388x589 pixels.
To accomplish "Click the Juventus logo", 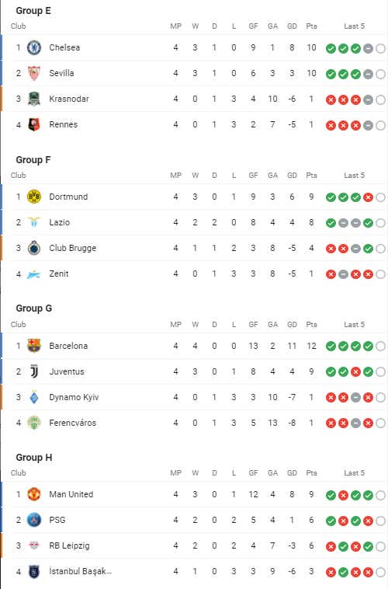I will pos(34,371).
